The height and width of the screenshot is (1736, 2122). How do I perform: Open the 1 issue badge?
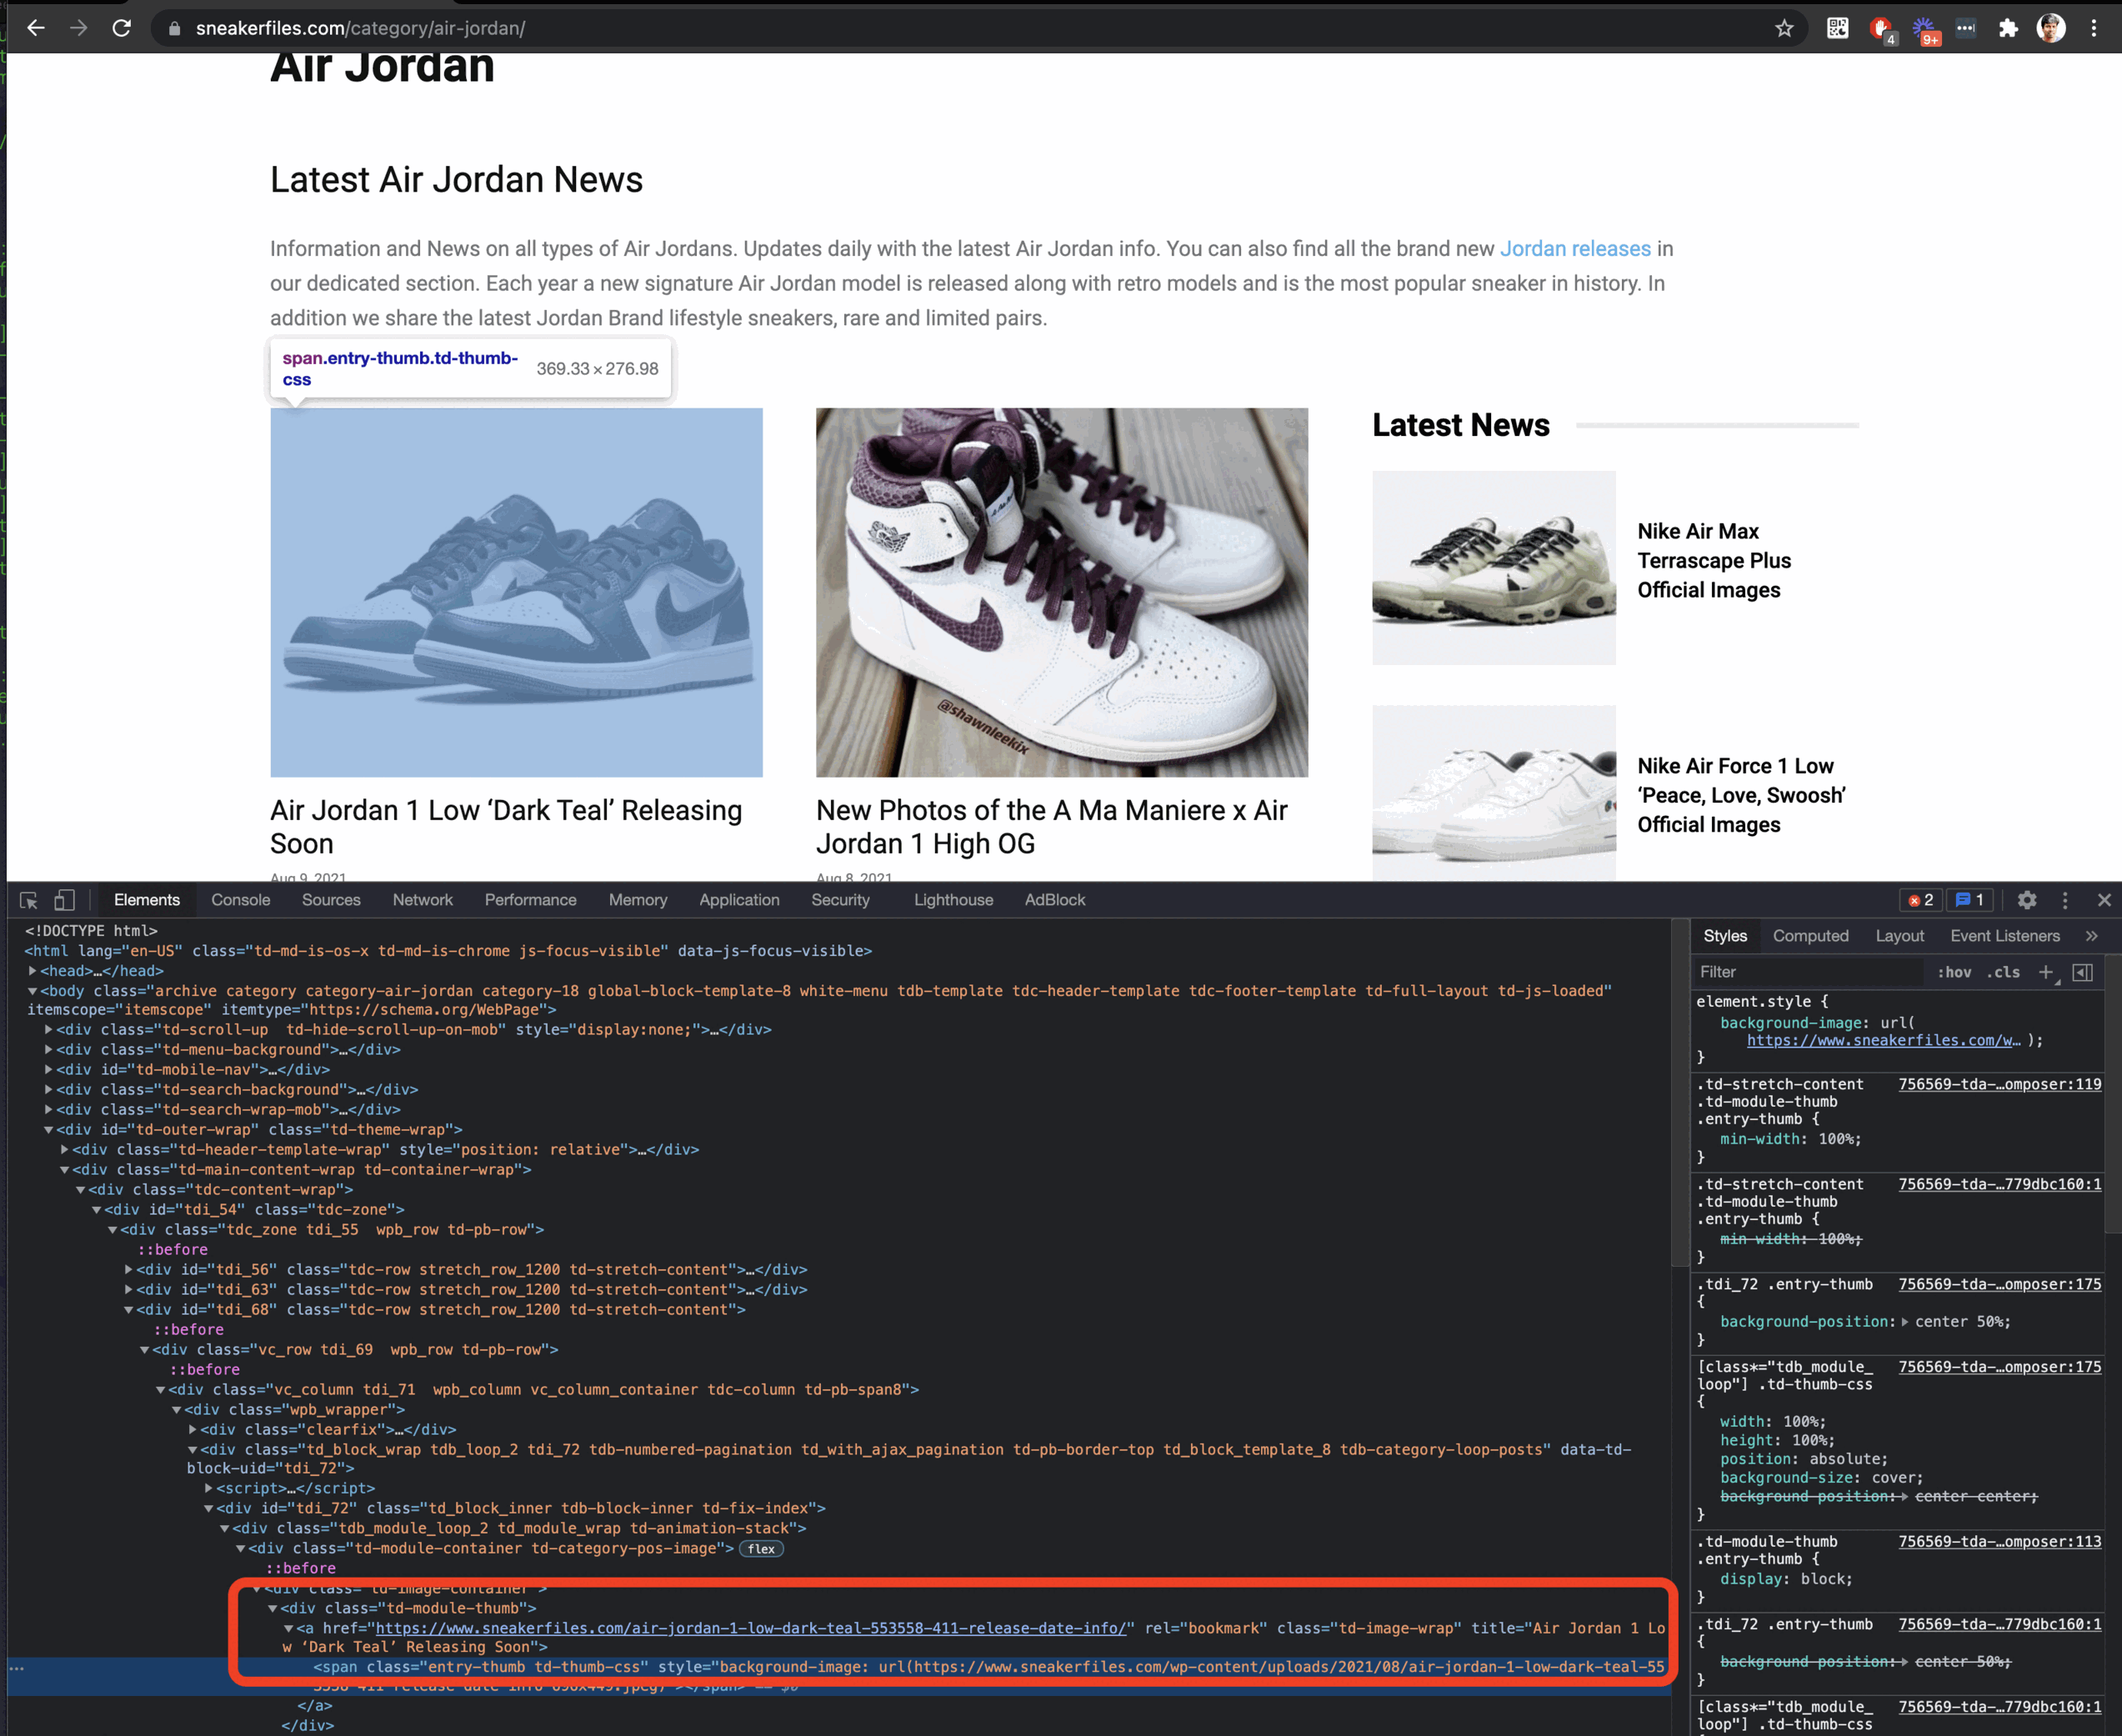[x=1970, y=900]
